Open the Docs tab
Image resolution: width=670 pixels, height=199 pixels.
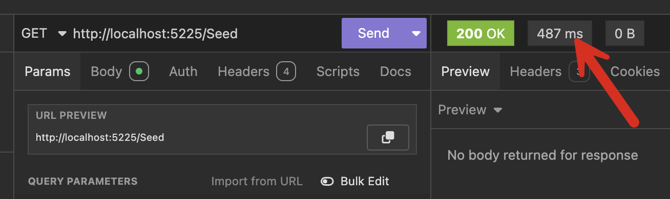pyautogui.click(x=395, y=71)
